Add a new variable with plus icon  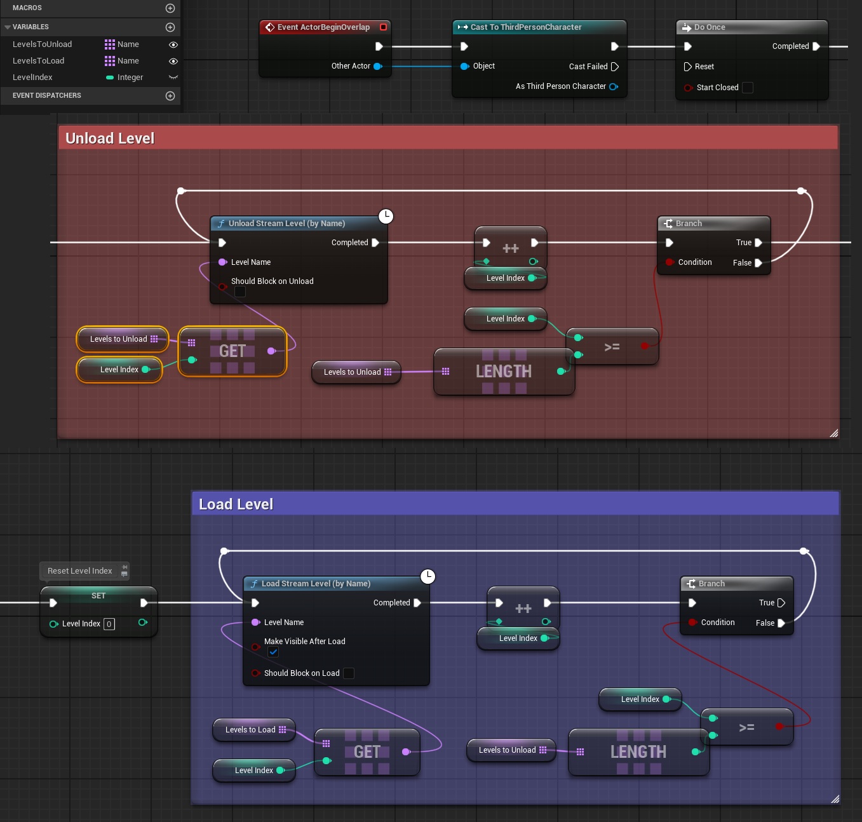click(x=170, y=27)
